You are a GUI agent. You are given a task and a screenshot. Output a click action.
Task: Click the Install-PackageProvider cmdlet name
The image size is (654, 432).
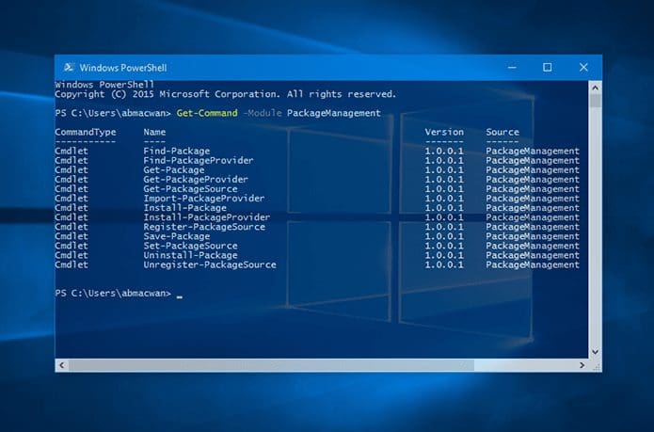(x=207, y=217)
